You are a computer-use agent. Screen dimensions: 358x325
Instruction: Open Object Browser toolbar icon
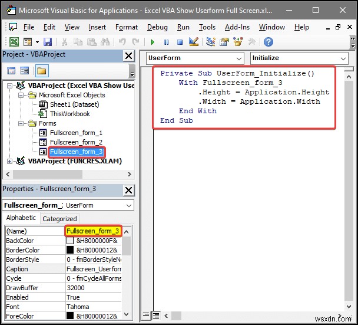tap(238, 42)
